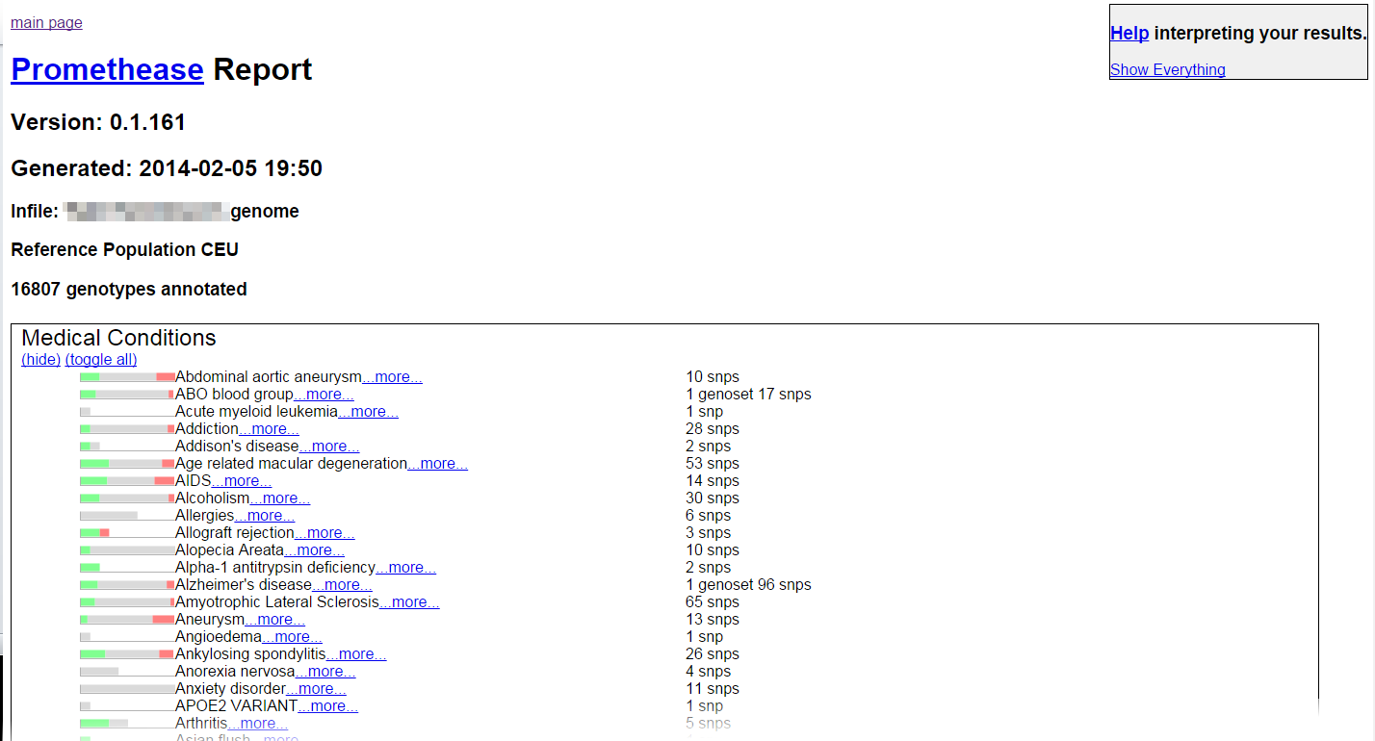Image resolution: width=1375 pixels, height=741 pixels.
Task: Click the 28 snps count for Addiction
Action: point(713,429)
